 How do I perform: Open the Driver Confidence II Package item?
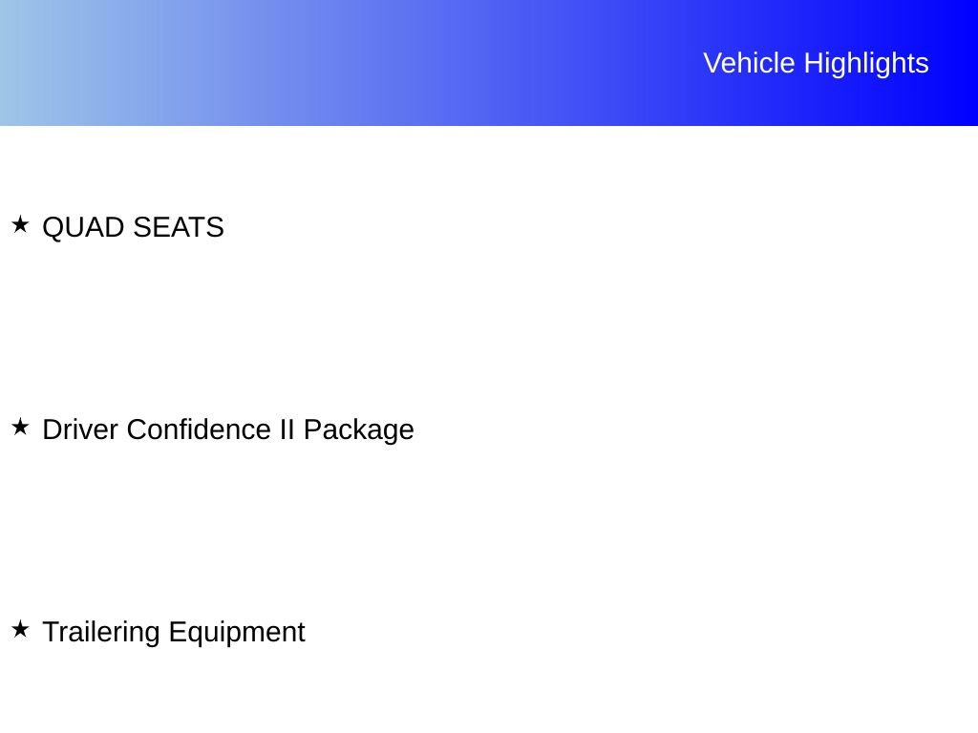point(228,430)
